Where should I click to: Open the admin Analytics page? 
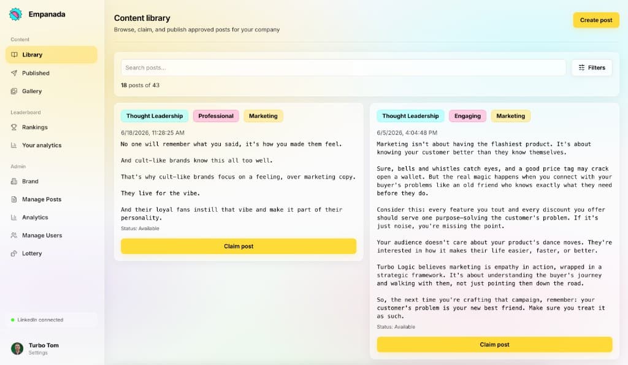[x=52, y=217]
